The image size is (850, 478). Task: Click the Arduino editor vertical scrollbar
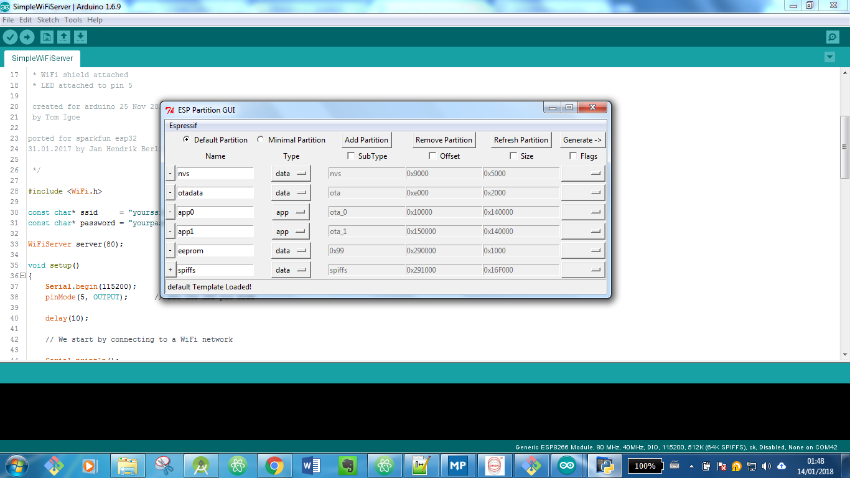pos(844,146)
